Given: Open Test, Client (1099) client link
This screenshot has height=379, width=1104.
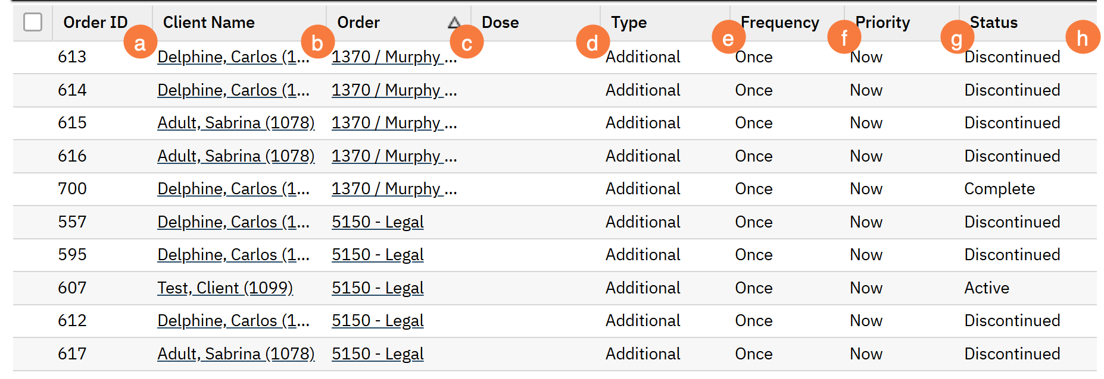Looking at the screenshot, I should (225, 288).
